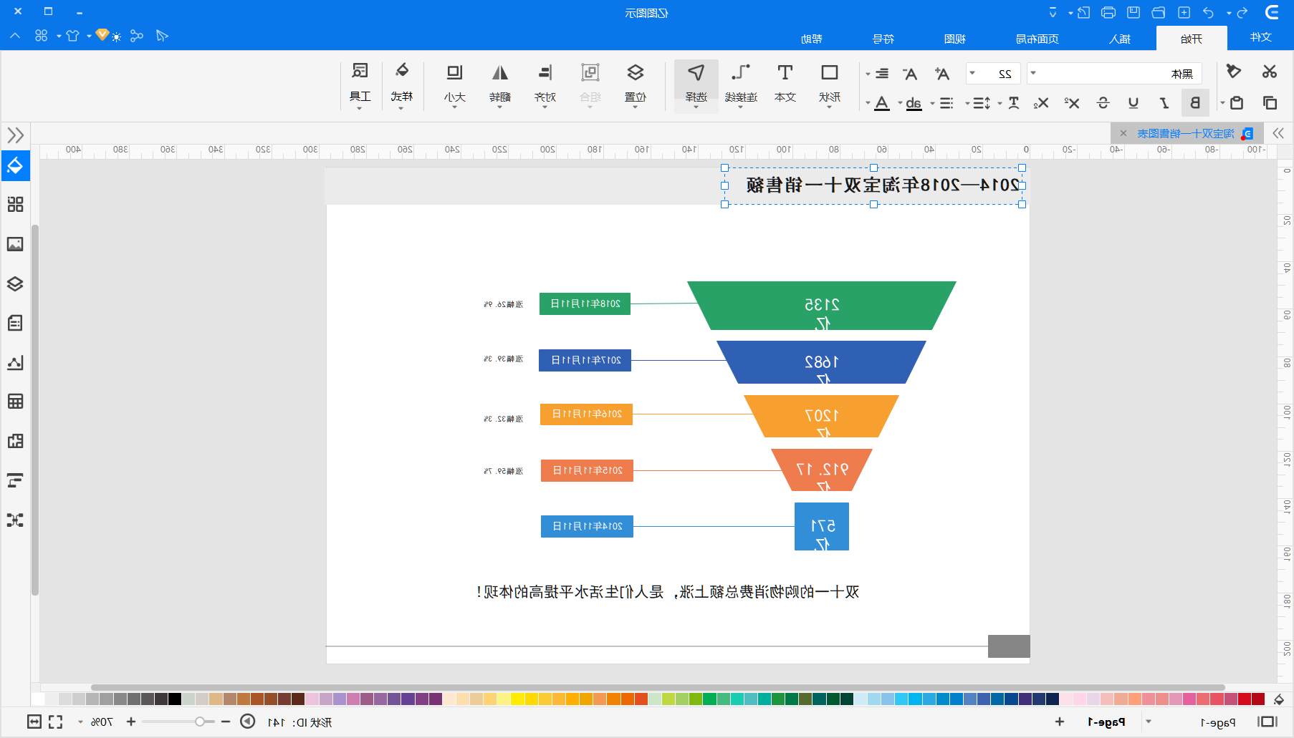1294x738 pixels.
Task: Open the Chart panel icon in the sidebar
Action: [15, 362]
